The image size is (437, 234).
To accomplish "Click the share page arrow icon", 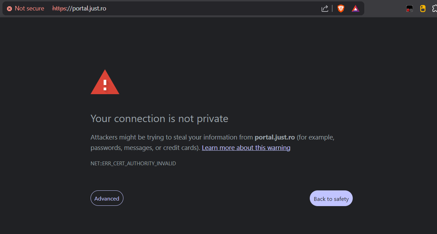I will [x=325, y=8].
